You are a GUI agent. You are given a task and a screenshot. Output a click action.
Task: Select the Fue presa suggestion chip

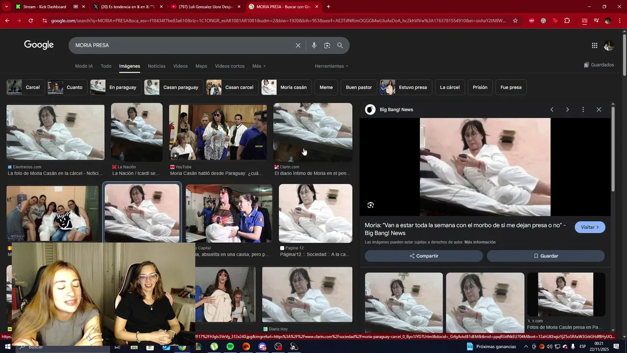511,87
